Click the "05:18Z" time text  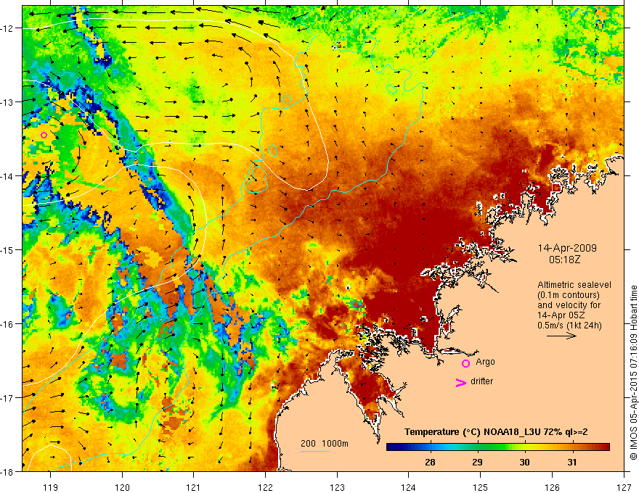[564, 260]
